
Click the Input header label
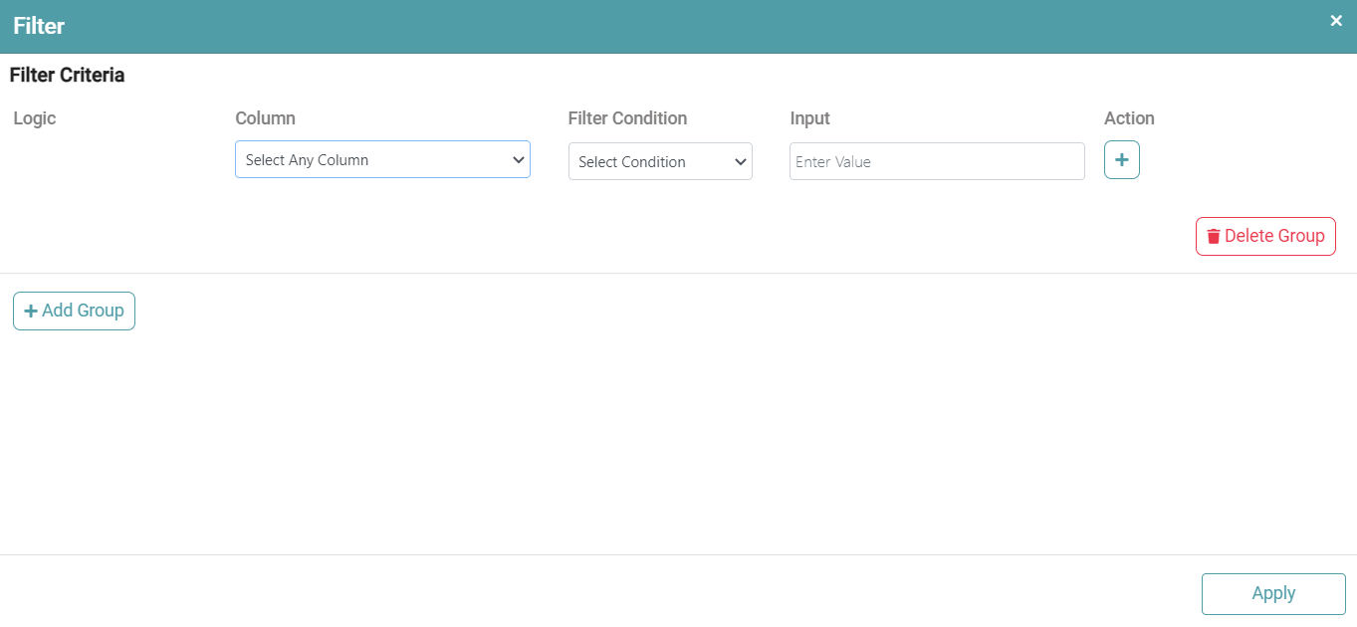[x=809, y=118]
